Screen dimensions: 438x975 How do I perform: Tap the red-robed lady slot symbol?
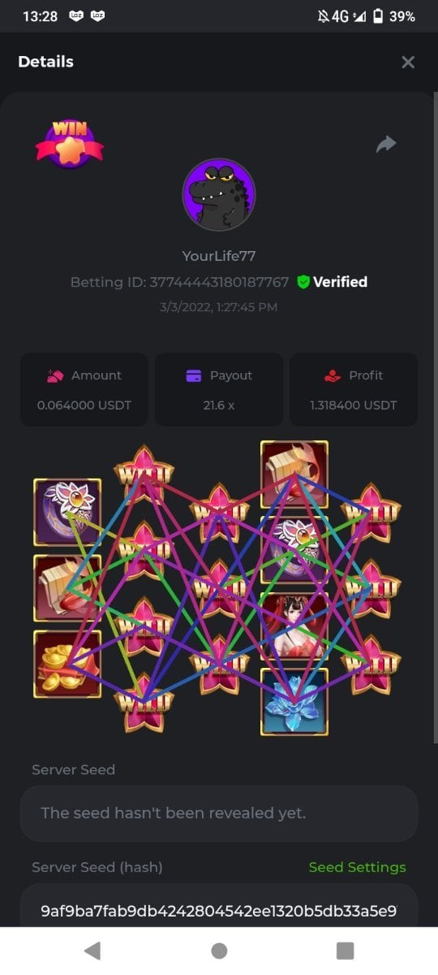(x=294, y=626)
